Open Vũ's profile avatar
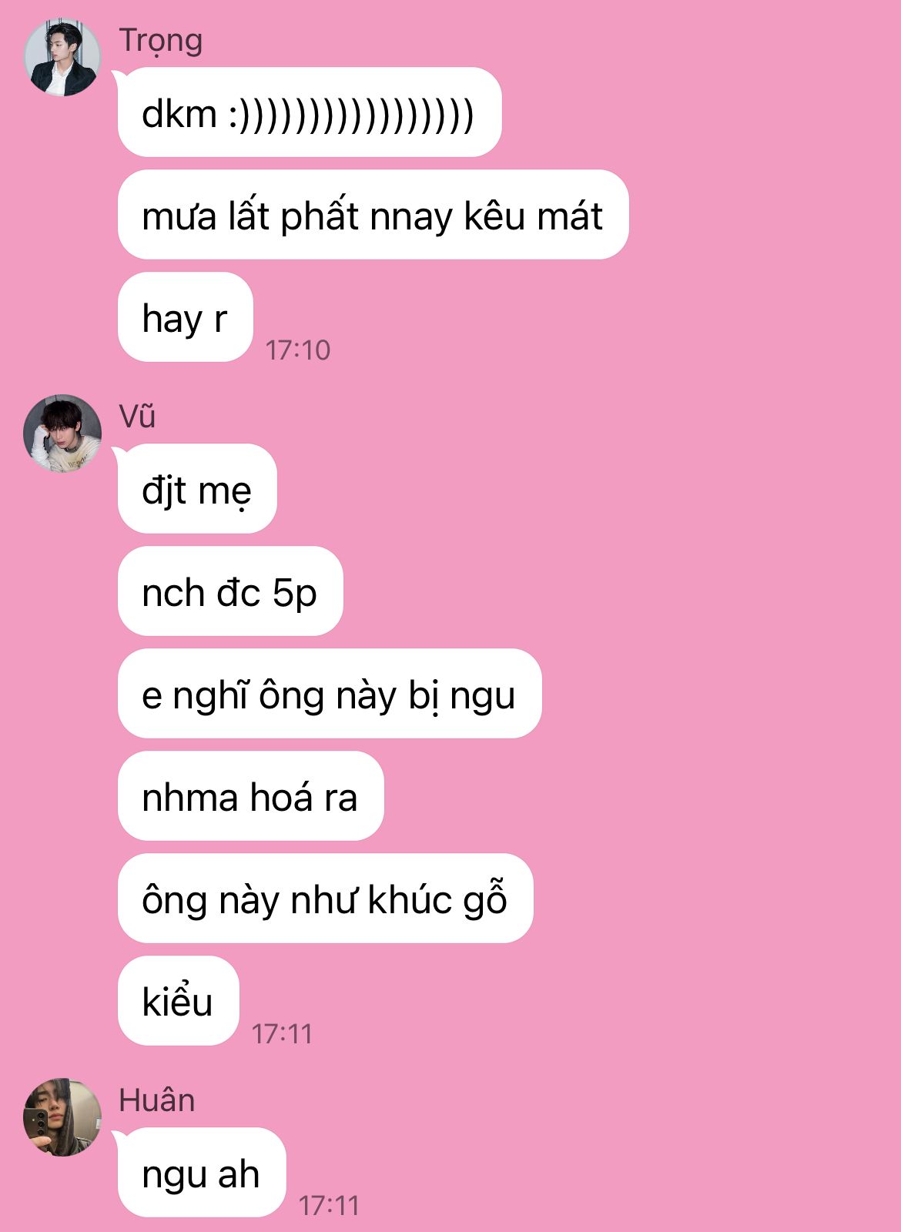The image size is (901, 1232). click(62, 434)
